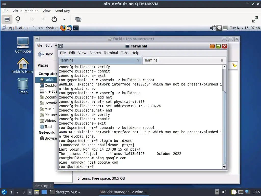Open the Trash desktop icon
The image size is (261, 196).
pyautogui.click(x=23, y=86)
